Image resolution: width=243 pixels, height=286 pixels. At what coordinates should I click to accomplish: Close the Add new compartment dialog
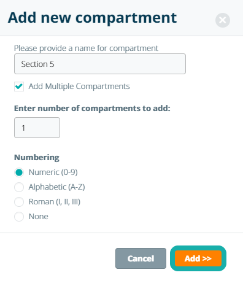point(223,20)
